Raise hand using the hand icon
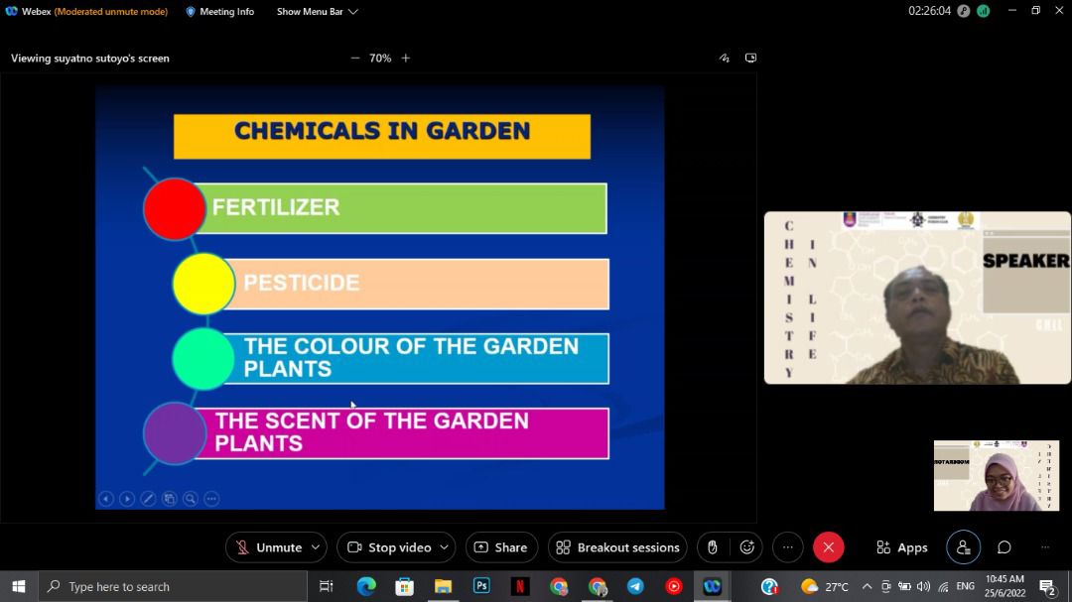This screenshot has height=602, width=1072. point(712,547)
